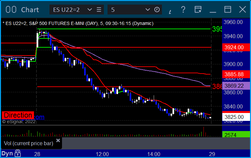Click the 3924.00 red price marker

[236, 47]
